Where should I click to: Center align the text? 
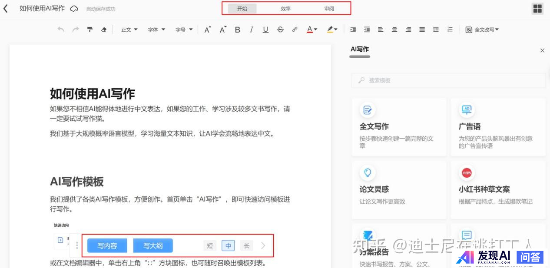(394, 30)
